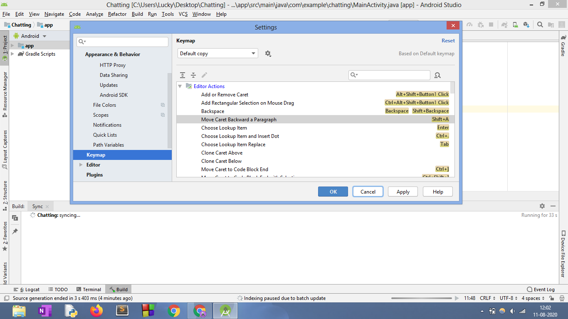568x319 pixels.
Task: Click the indexing progress bar in status bar
Action: click(421, 298)
